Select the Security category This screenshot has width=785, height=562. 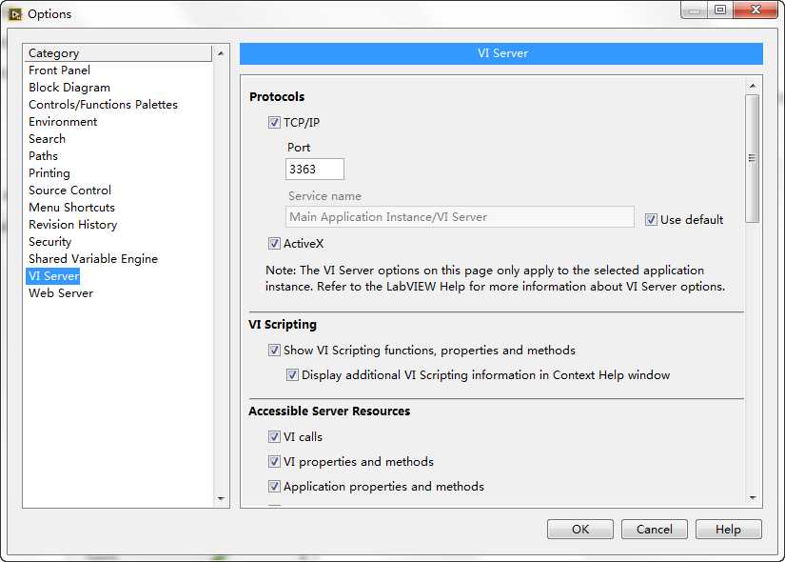(x=50, y=242)
